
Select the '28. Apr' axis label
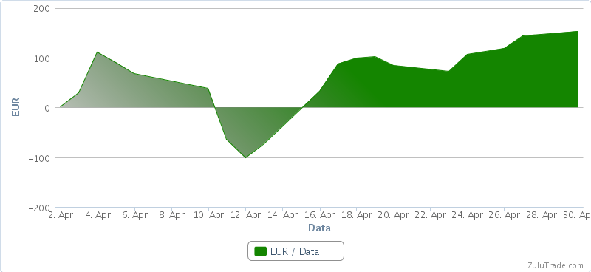tap(541, 215)
